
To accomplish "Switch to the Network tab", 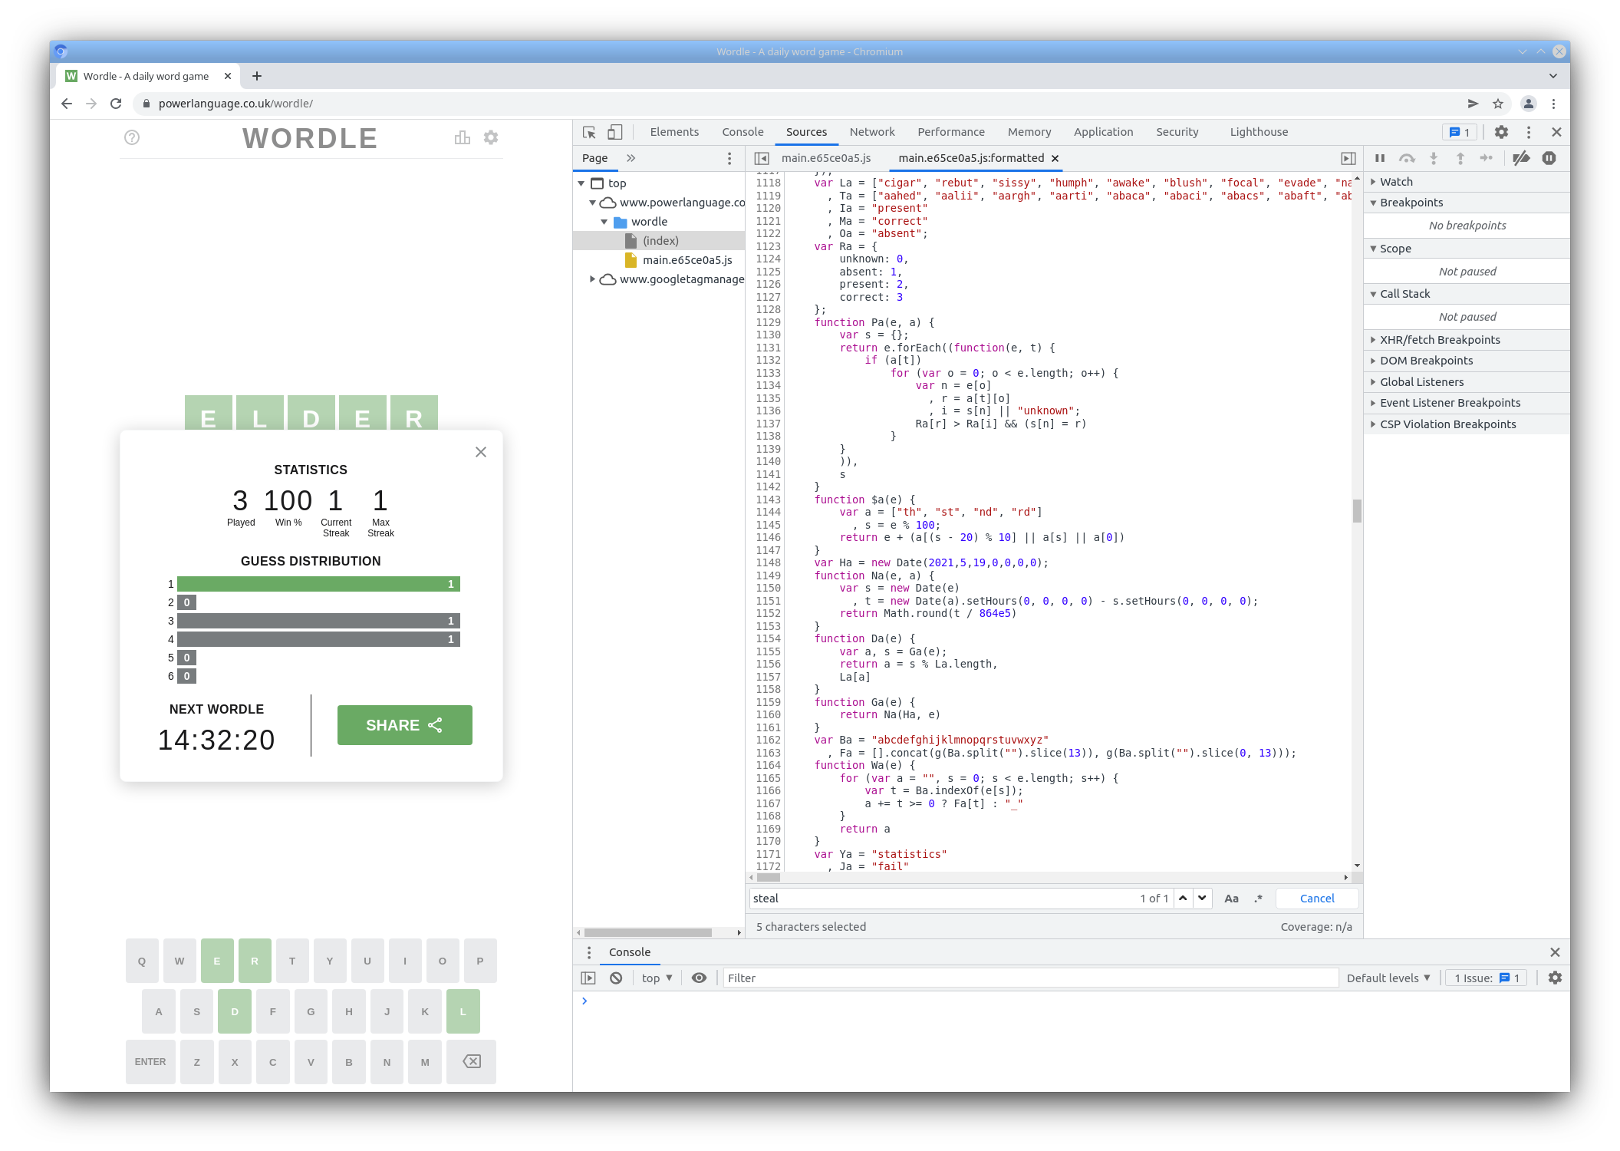I will coord(872,132).
